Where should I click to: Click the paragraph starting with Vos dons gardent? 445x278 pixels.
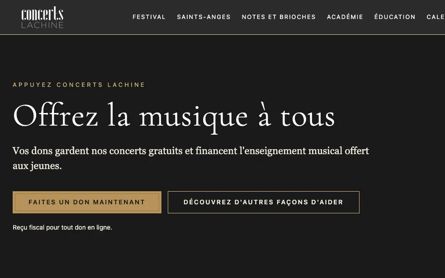[x=191, y=158]
